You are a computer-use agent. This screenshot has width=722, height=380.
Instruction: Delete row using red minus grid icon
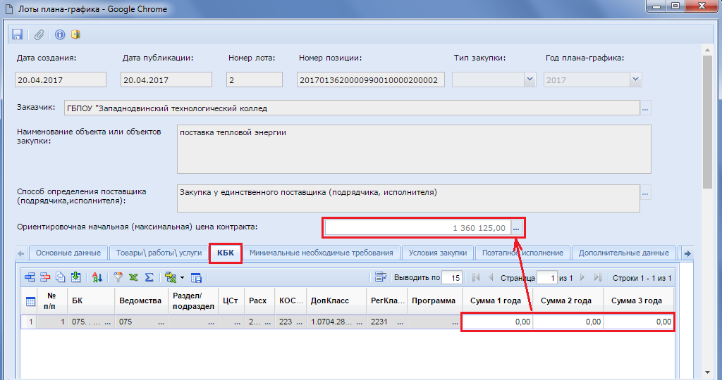(x=45, y=277)
